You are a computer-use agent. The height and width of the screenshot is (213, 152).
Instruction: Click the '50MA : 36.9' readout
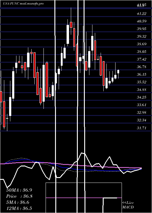(x=20, y=190)
